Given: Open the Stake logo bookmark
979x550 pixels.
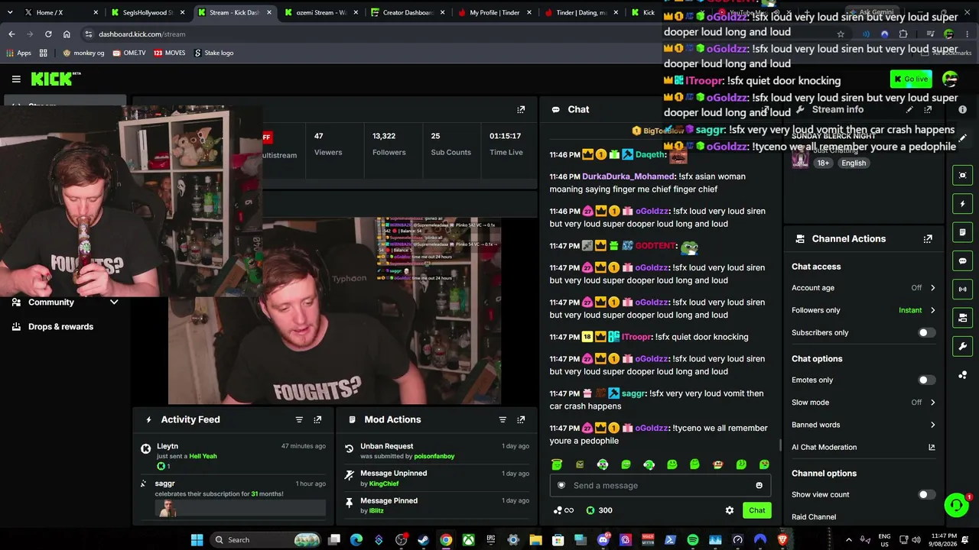Looking at the screenshot, I should click(x=214, y=53).
